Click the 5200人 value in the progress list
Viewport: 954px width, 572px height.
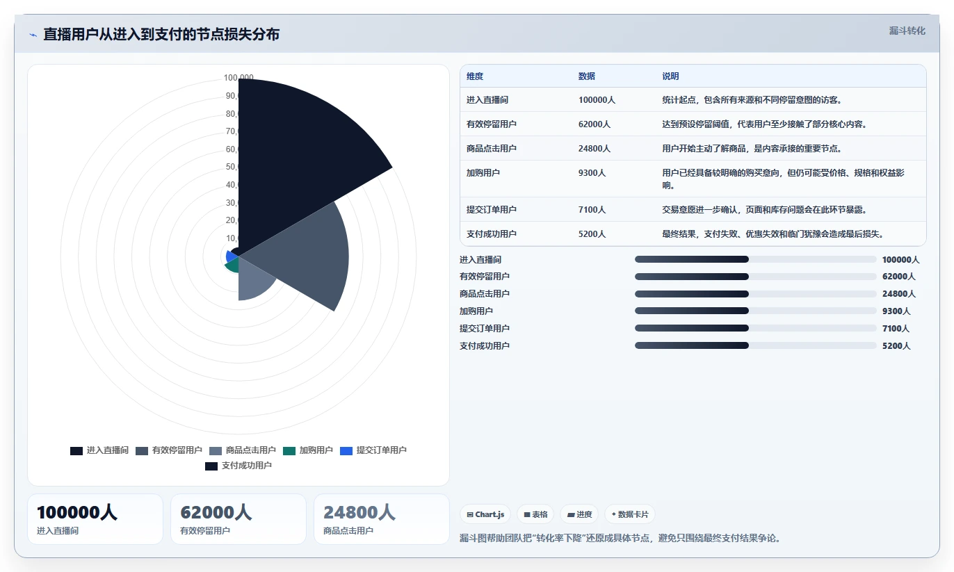coord(896,346)
